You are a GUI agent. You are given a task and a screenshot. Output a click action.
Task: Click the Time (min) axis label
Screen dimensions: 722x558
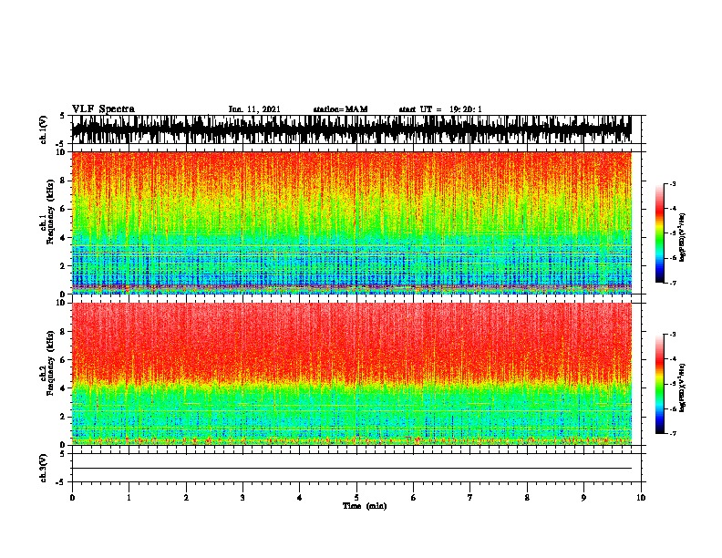coord(365,506)
